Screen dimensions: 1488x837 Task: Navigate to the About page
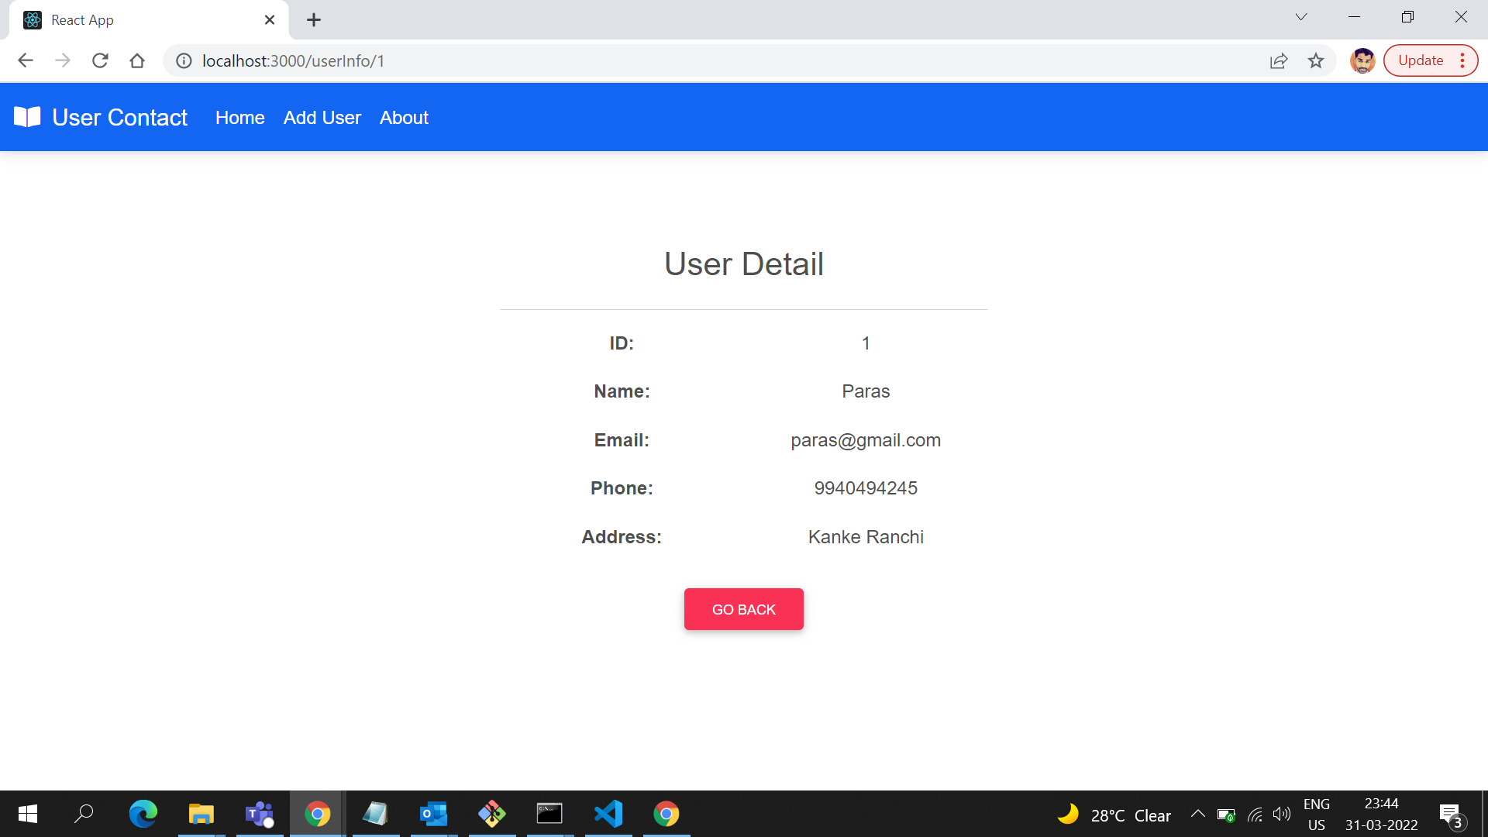(x=403, y=118)
